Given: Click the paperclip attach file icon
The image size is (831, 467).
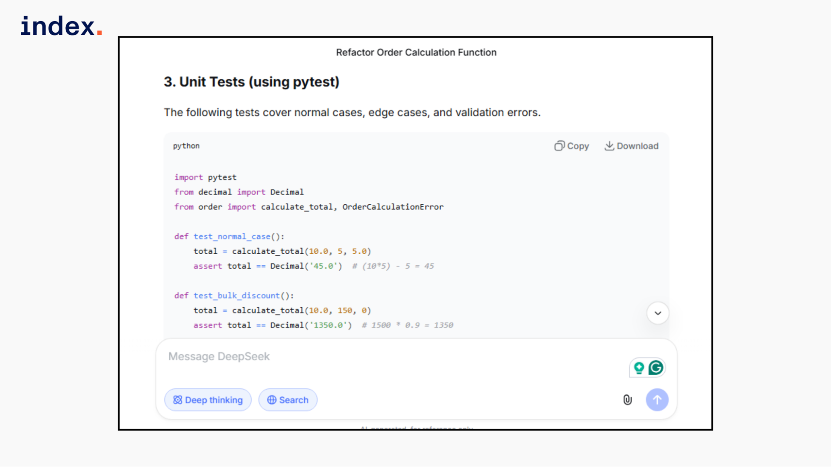Looking at the screenshot, I should coord(627,400).
